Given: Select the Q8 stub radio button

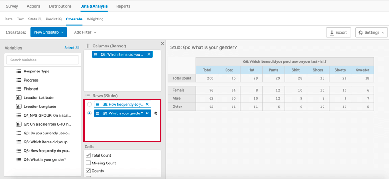Looking at the screenshot, I should pos(89,104).
